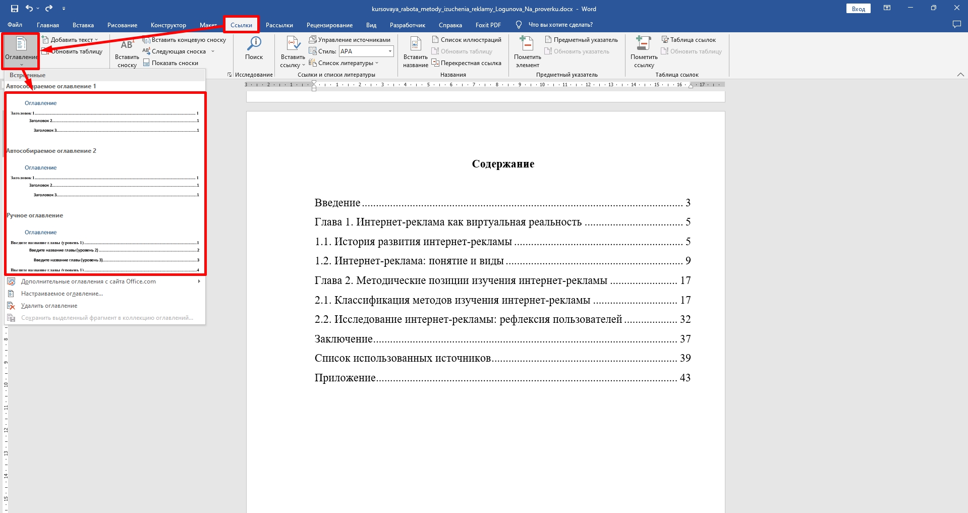
Task: Click Таблица ссылок
Action: (689, 40)
